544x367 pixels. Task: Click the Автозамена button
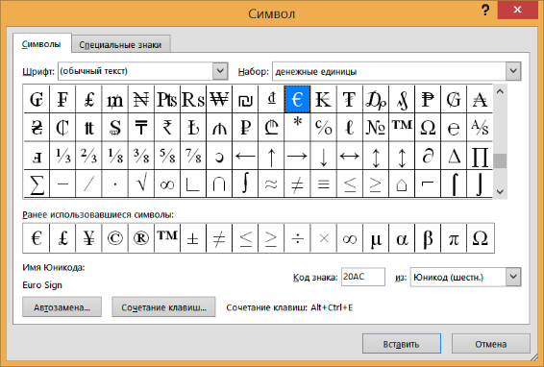click(62, 307)
